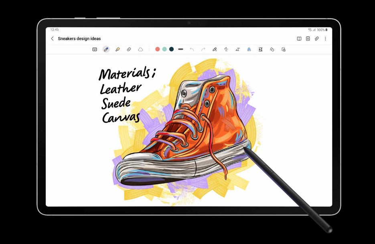Image resolution: width=375 pixels, height=244 pixels.
Task: Select the Pen tool
Action: point(106,49)
